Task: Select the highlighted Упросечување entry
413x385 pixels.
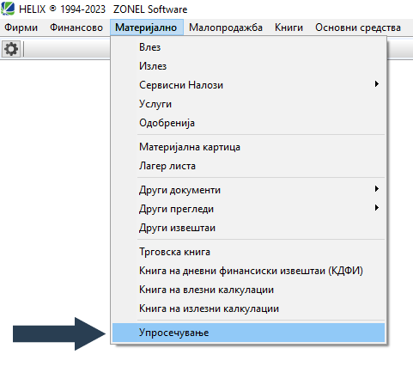Action: click(x=248, y=333)
